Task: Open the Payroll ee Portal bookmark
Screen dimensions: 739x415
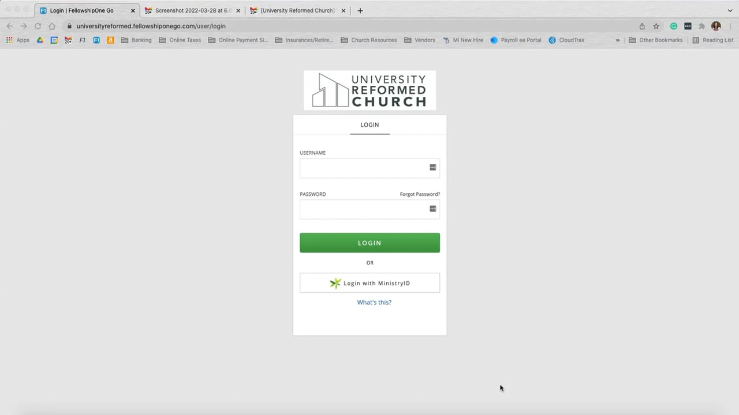Action: click(x=516, y=40)
